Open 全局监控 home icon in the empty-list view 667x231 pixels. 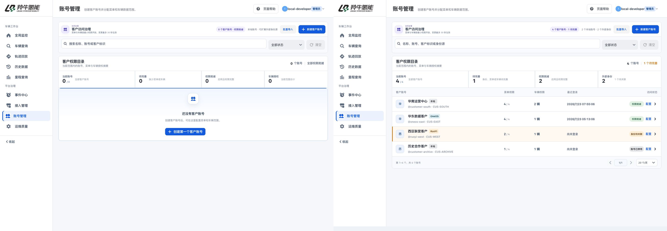coord(8,36)
